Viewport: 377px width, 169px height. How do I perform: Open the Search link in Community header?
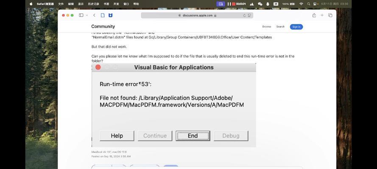[x=280, y=27]
